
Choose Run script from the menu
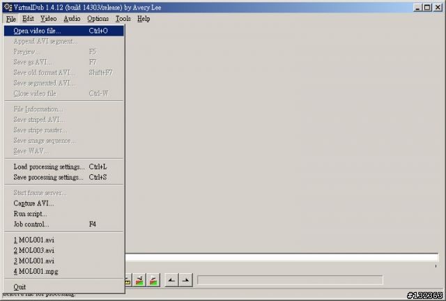[x=64, y=214]
